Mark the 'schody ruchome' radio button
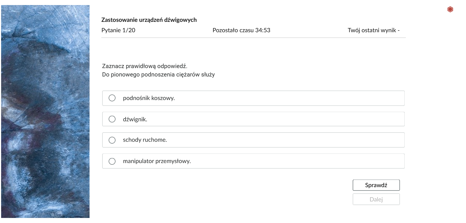The width and height of the screenshot is (466, 223). (x=112, y=140)
